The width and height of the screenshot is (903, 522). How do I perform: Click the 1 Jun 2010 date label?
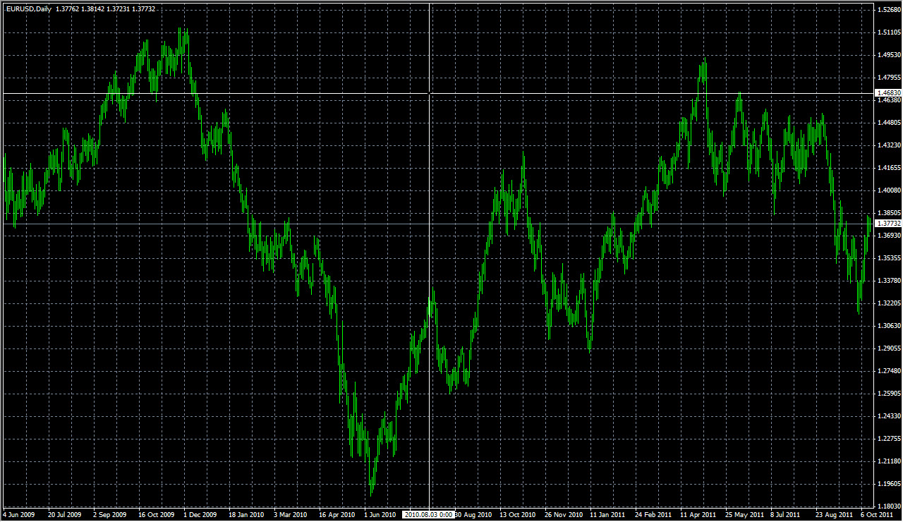380,515
